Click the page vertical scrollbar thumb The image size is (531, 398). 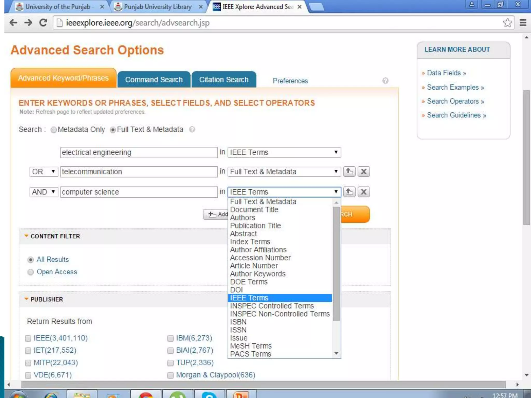coord(526,157)
